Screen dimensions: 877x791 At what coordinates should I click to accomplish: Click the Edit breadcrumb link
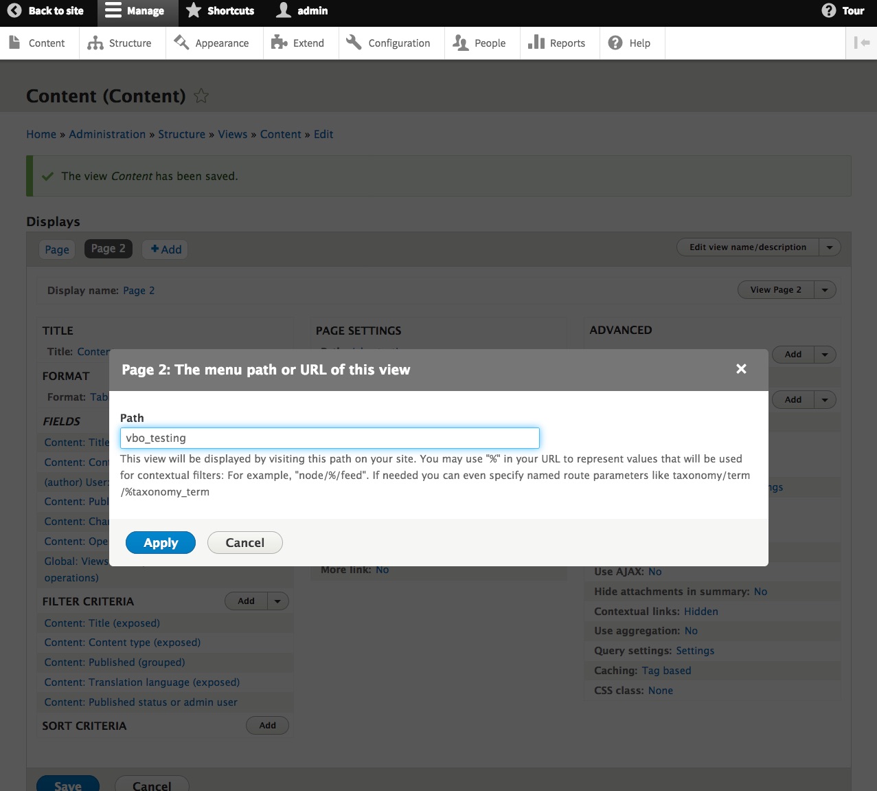tap(323, 134)
